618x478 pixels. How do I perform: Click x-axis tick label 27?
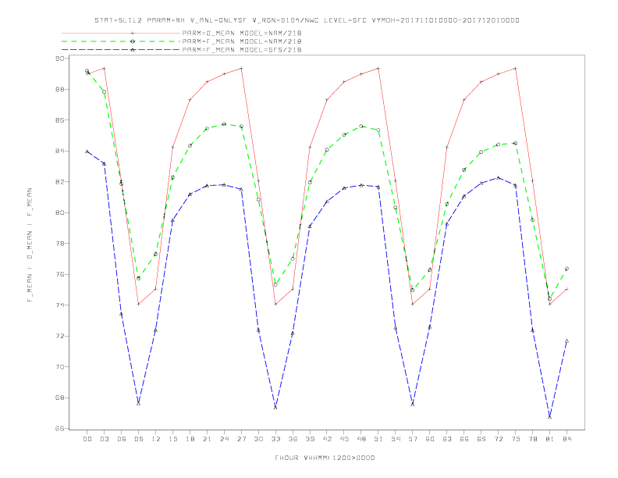[x=241, y=439]
